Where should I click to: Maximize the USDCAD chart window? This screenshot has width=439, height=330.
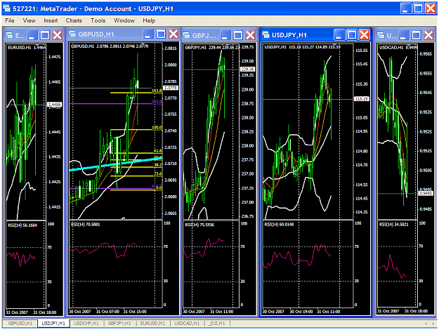[x=416, y=35]
